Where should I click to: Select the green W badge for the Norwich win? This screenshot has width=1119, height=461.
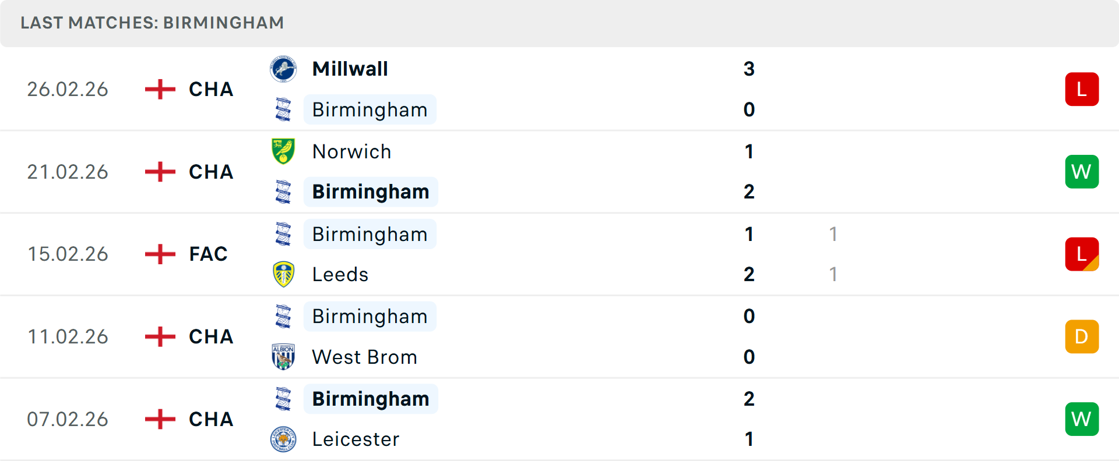pos(1082,171)
